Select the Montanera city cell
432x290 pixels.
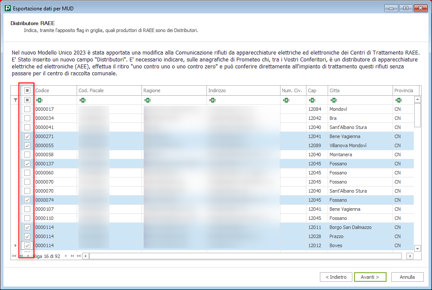point(361,155)
